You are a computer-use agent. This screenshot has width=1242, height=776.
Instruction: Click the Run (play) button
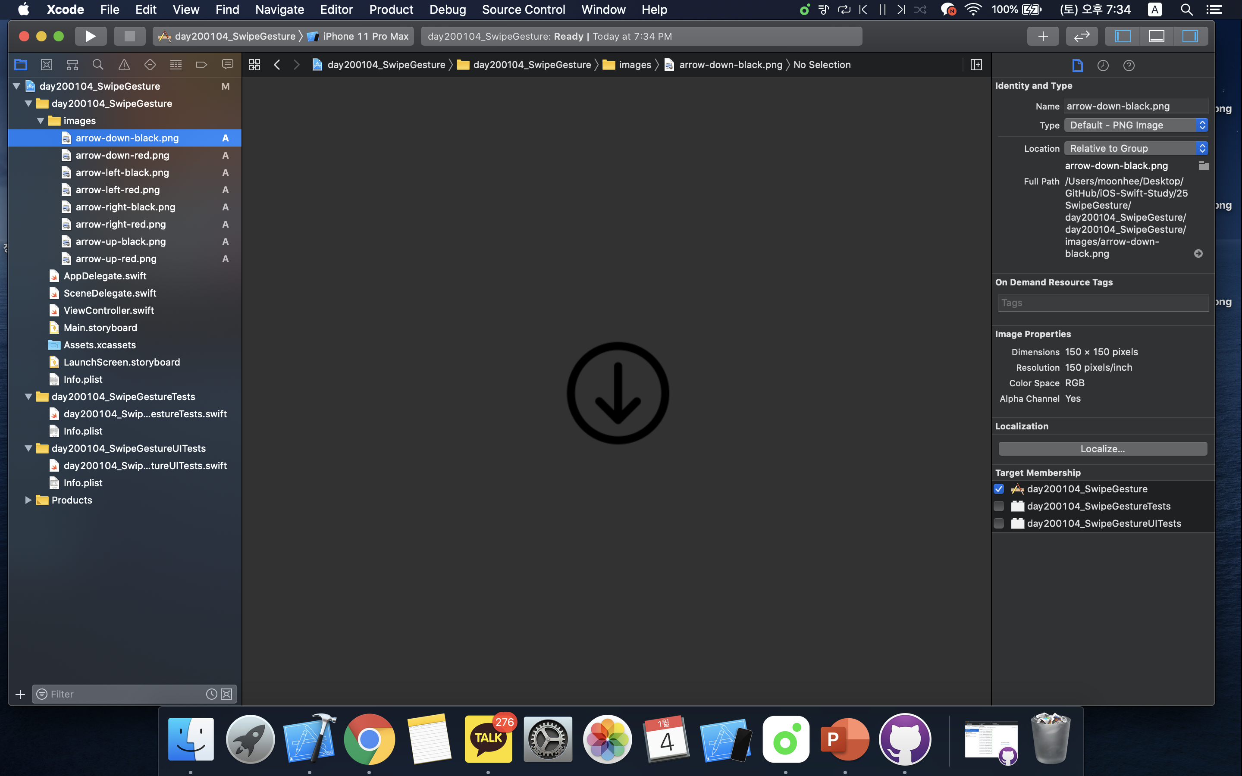pyautogui.click(x=90, y=36)
